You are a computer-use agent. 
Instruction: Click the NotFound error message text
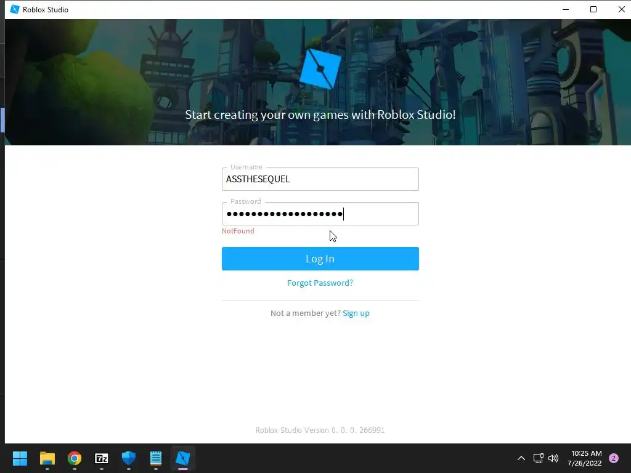238,231
